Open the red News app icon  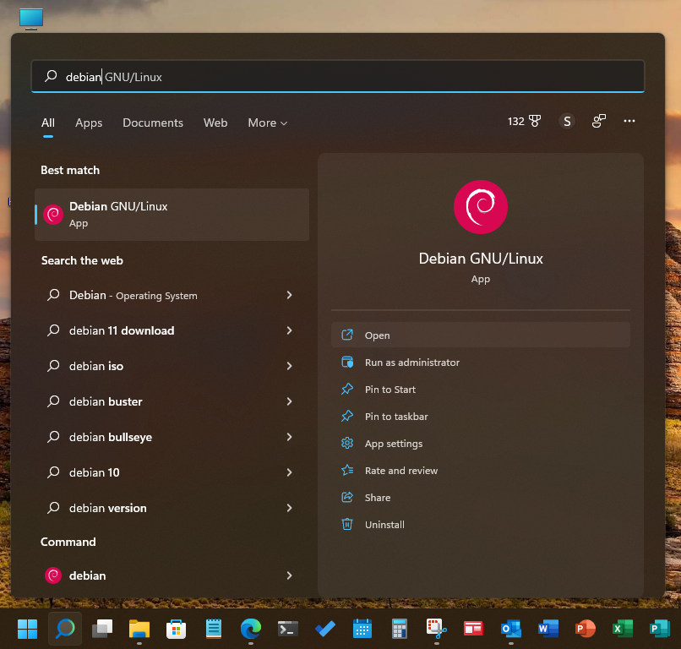473,629
